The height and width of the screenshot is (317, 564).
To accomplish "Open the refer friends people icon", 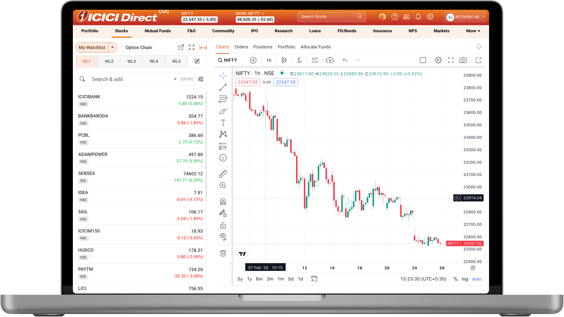I will coord(407,17).
